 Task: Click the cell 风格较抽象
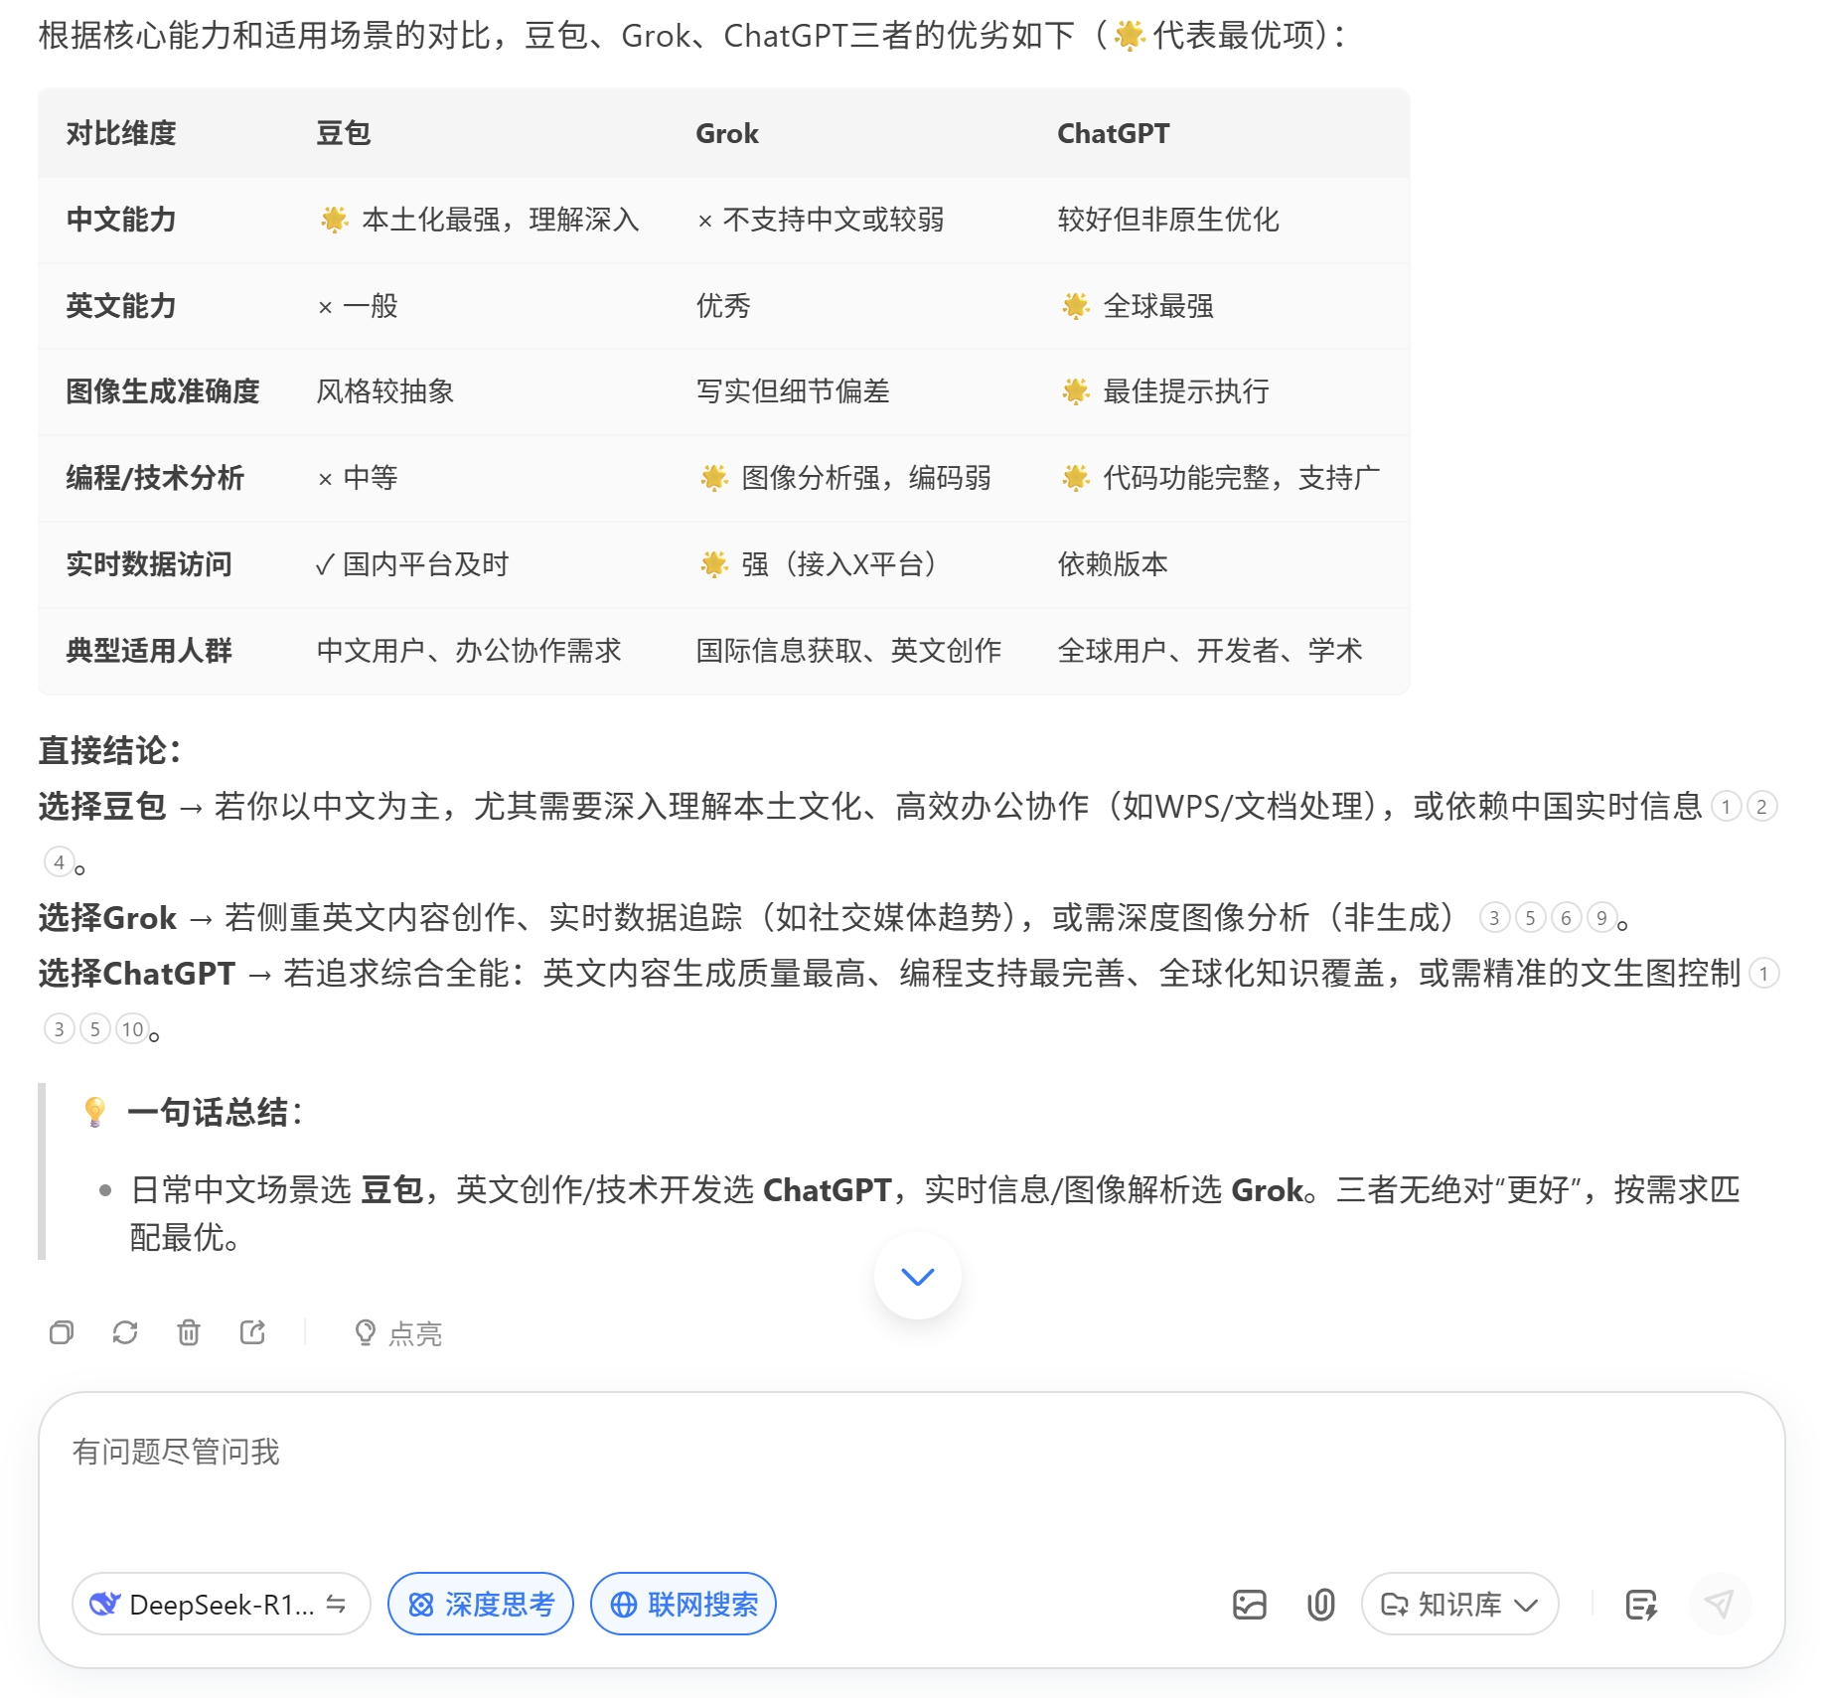[385, 391]
